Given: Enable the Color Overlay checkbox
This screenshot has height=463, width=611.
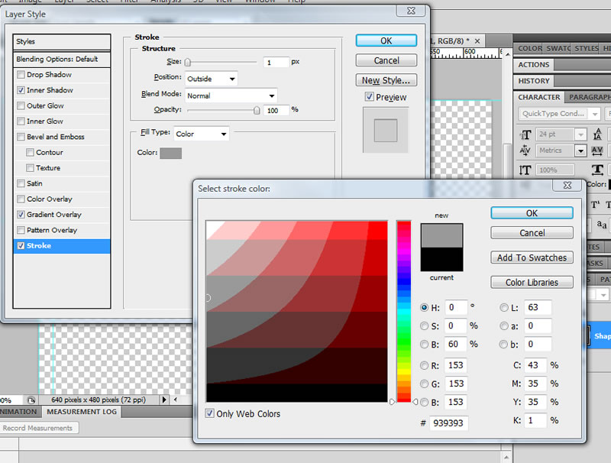Looking at the screenshot, I should tap(21, 199).
